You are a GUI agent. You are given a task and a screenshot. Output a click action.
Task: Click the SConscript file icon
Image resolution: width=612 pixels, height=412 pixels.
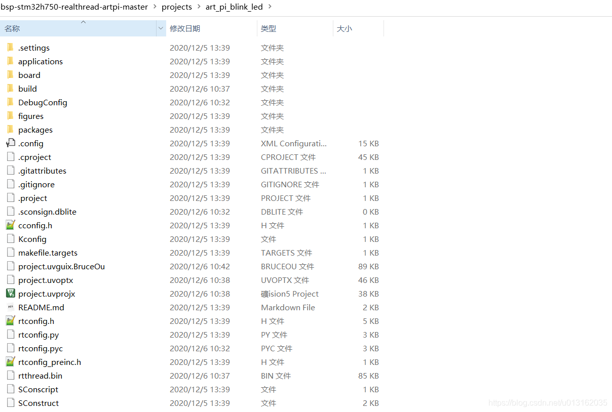10,389
